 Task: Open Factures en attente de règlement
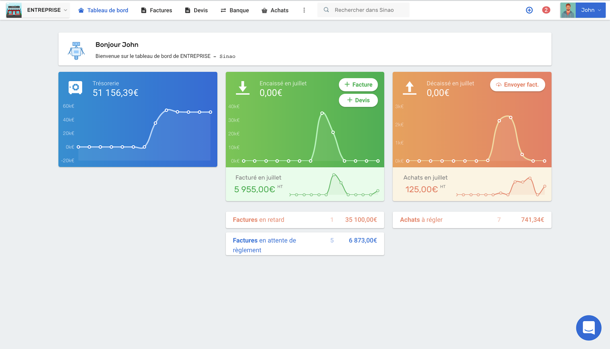[305, 244]
